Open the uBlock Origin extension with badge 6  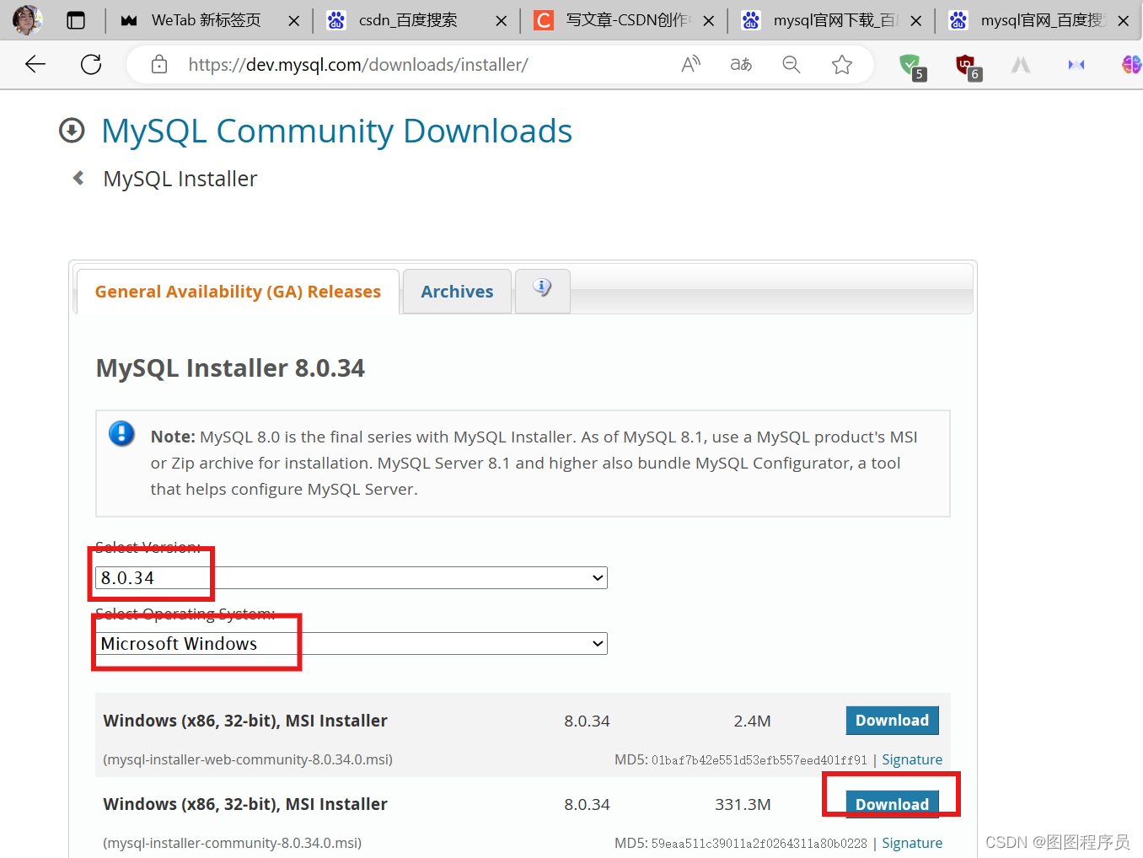point(968,66)
